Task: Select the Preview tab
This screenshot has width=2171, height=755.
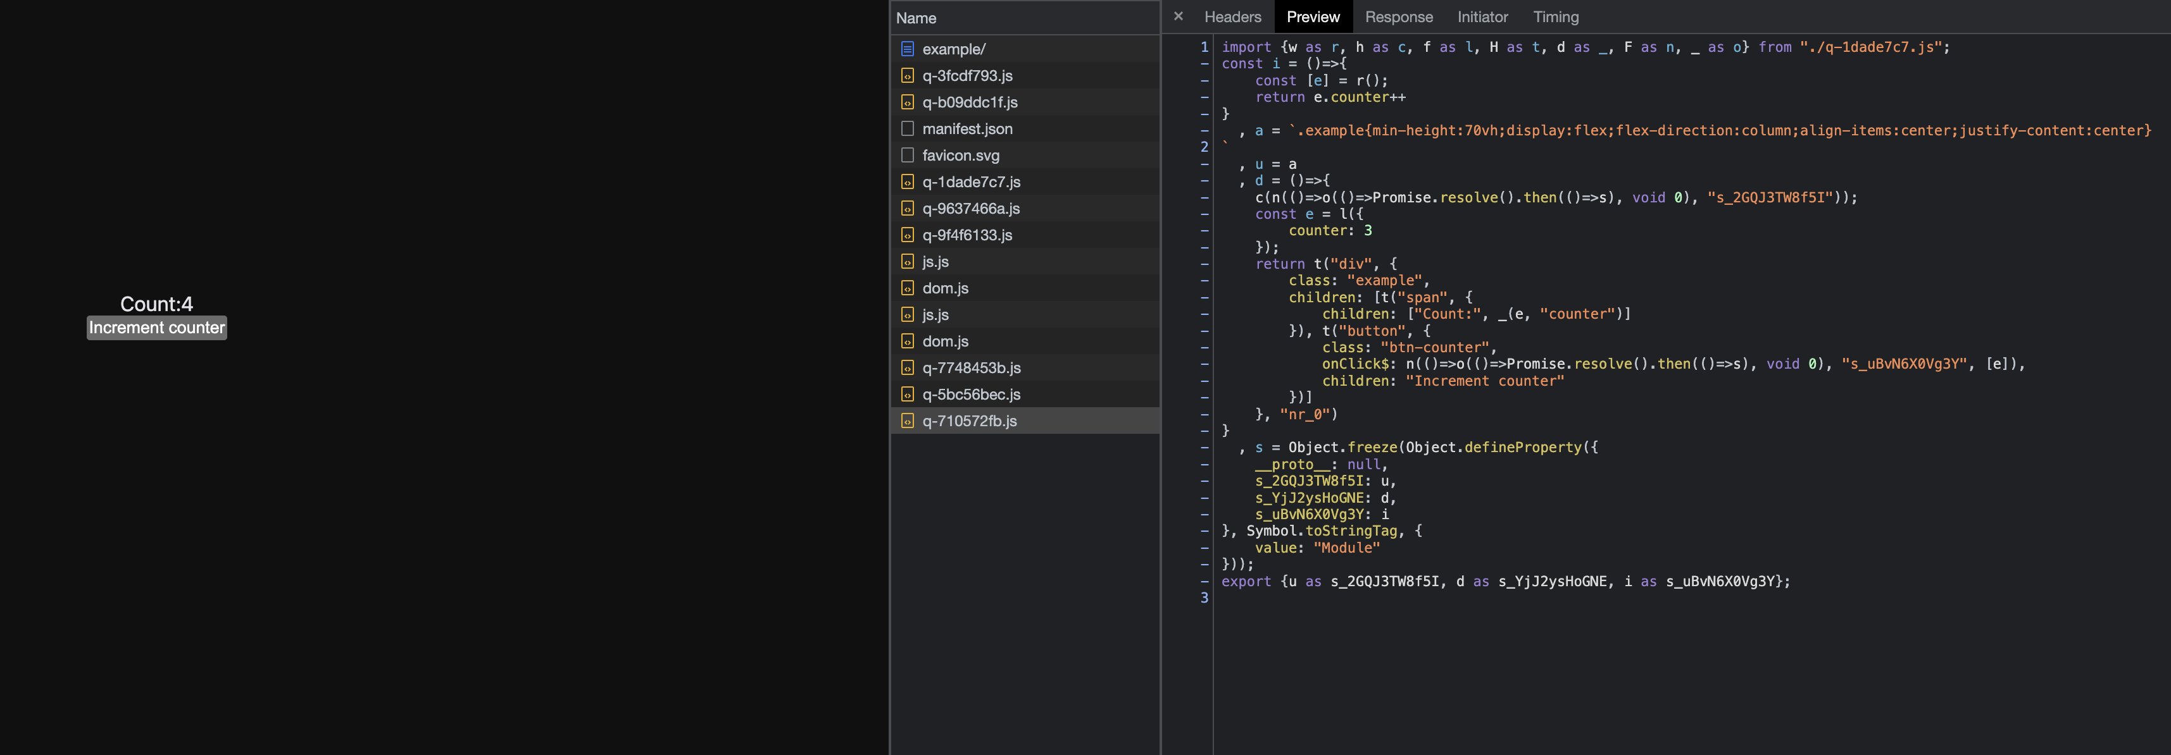Action: 1312,17
